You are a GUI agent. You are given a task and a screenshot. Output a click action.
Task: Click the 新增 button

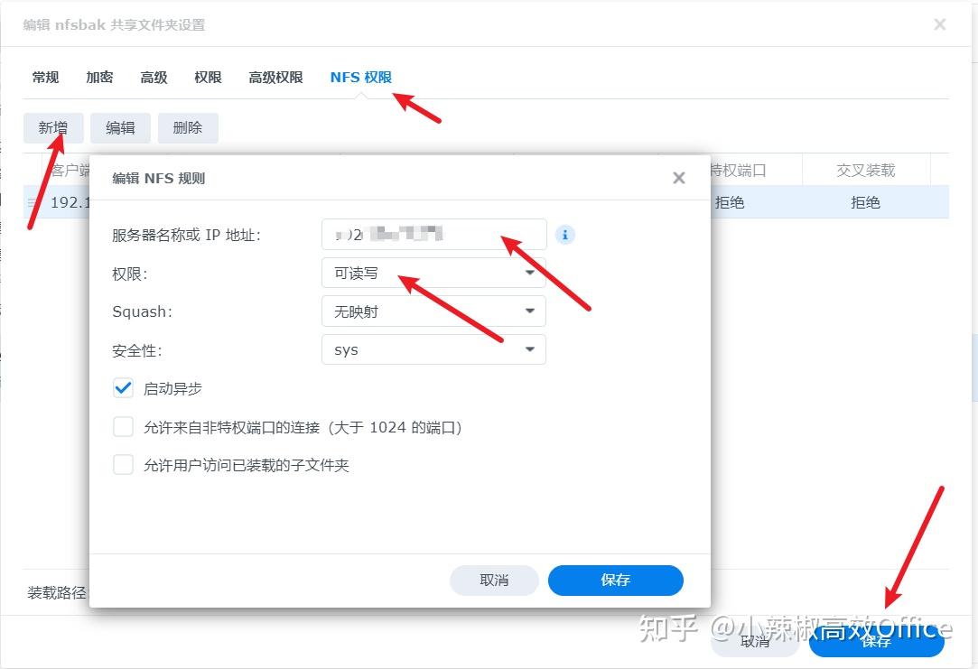click(53, 128)
